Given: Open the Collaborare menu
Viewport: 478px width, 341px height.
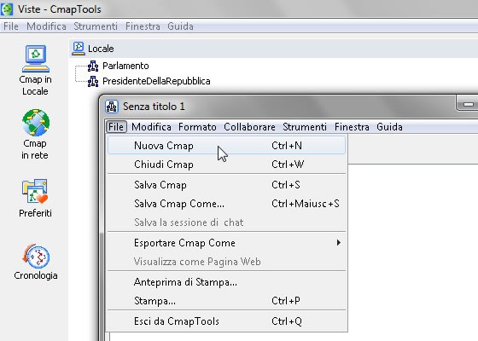Looking at the screenshot, I should (x=249, y=127).
